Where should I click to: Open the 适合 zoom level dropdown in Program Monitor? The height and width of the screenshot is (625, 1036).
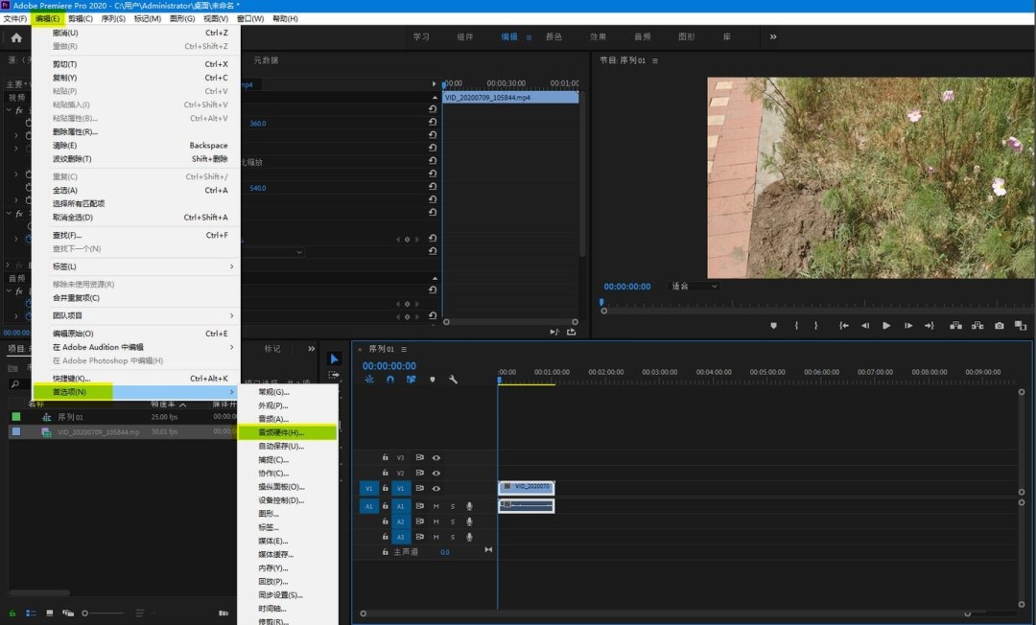pos(694,286)
